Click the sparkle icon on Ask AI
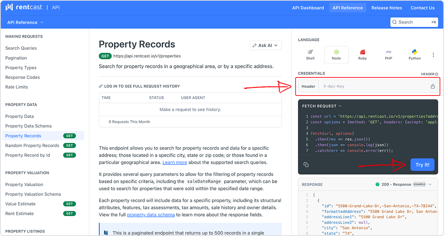This screenshot has height=236, width=444. click(x=255, y=45)
